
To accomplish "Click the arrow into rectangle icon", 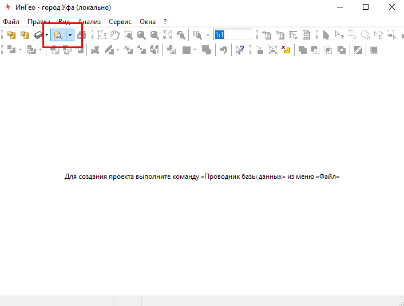I will point(260,50).
